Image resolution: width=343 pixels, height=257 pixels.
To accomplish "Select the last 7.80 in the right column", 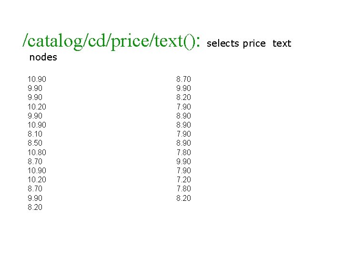I will 183,189.
